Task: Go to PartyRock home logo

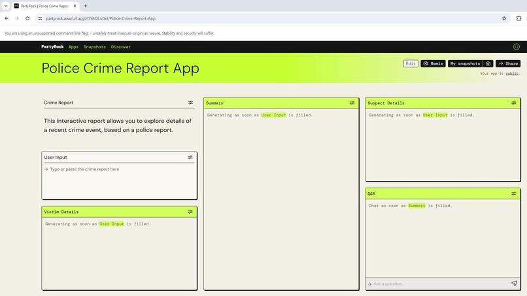Action: [52, 46]
